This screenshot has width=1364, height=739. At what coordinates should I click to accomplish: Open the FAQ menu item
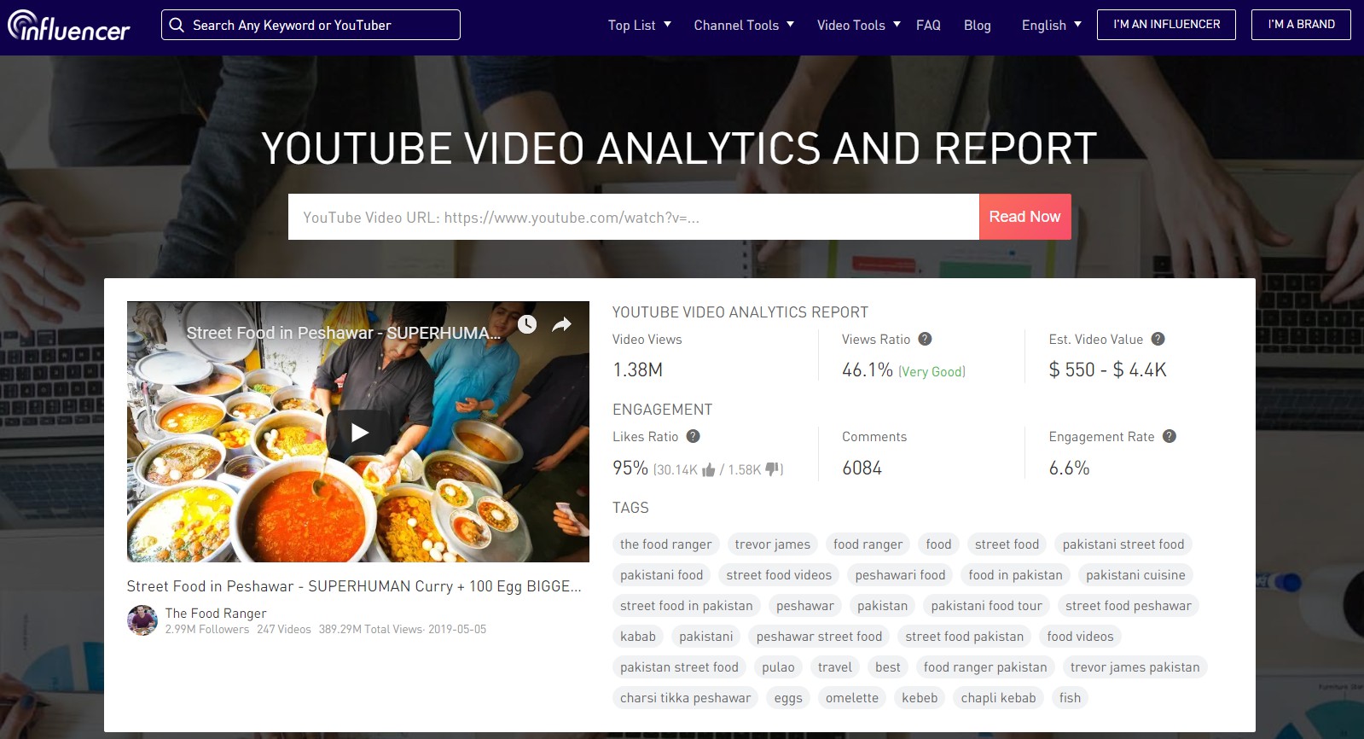point(928,25)
